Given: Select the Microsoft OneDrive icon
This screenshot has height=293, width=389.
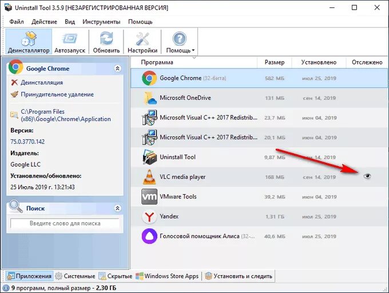Looking at the screenshot, I should 149,98.
